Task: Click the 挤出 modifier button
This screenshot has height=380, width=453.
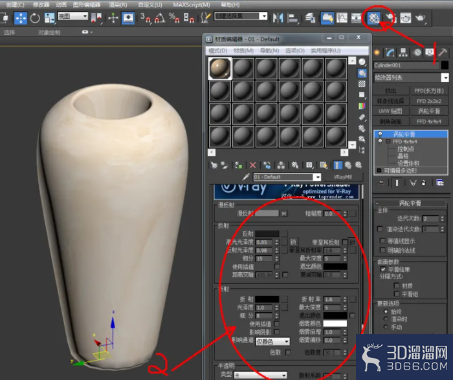Action: point(390,90)
